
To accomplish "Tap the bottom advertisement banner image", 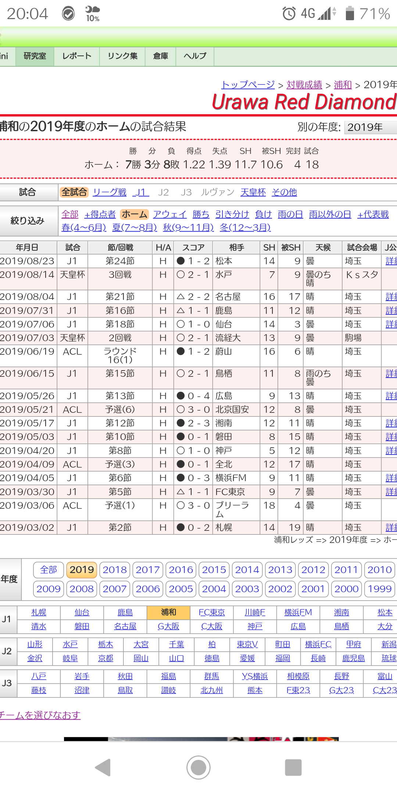I will 201,738.
